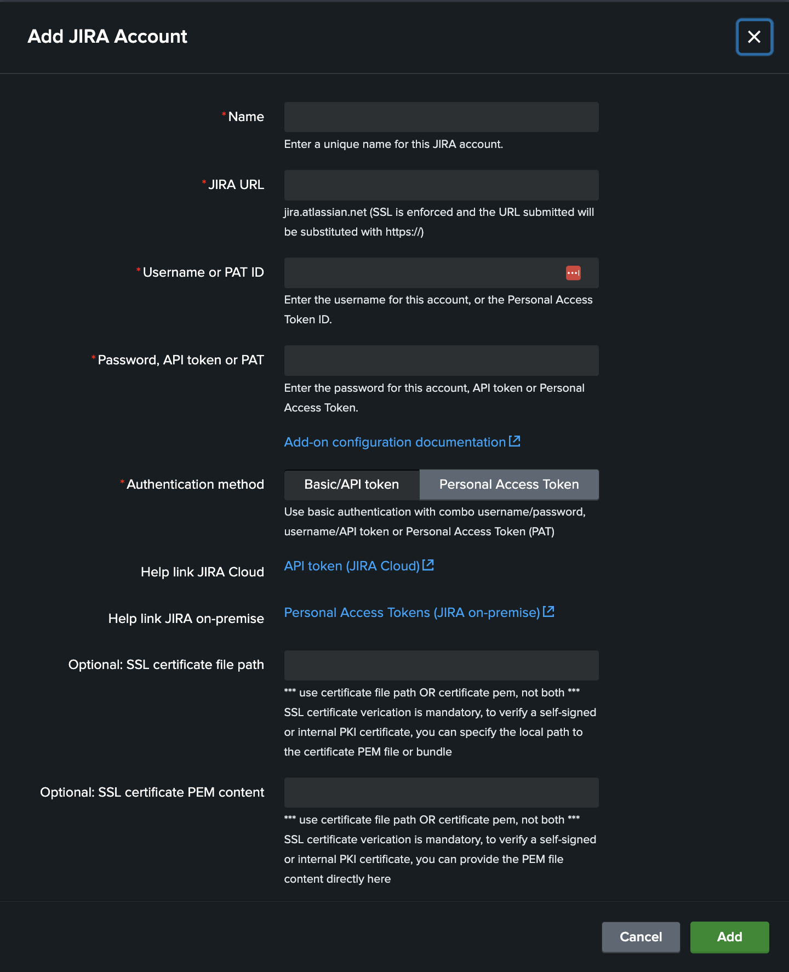Click into the JIRA URL field
The width and height of the screenshot is (789, 972).
point(441,185)
